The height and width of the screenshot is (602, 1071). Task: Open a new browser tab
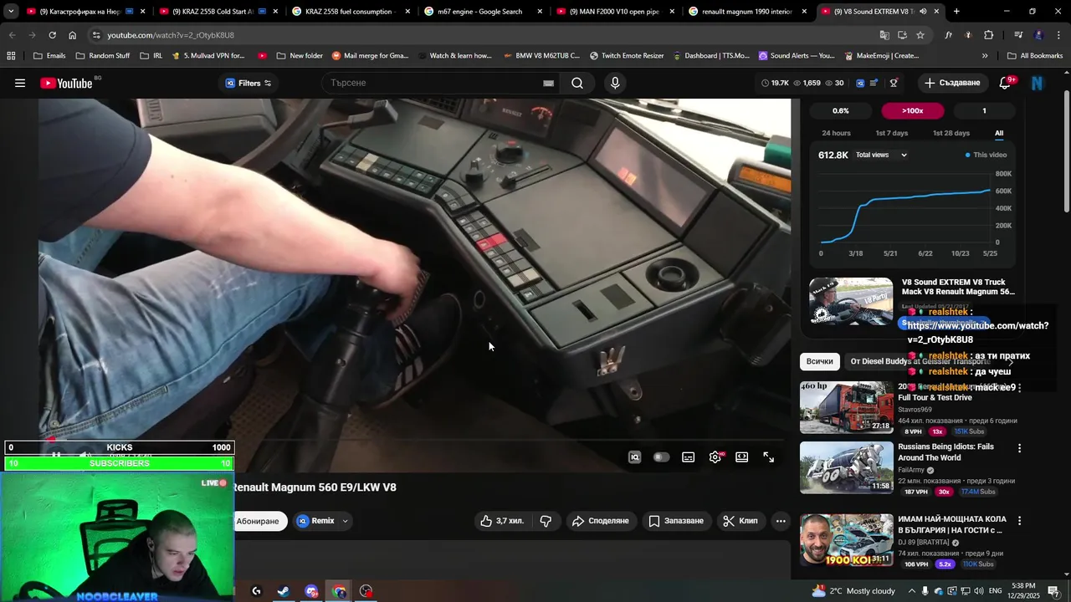[x=956, y=12]
